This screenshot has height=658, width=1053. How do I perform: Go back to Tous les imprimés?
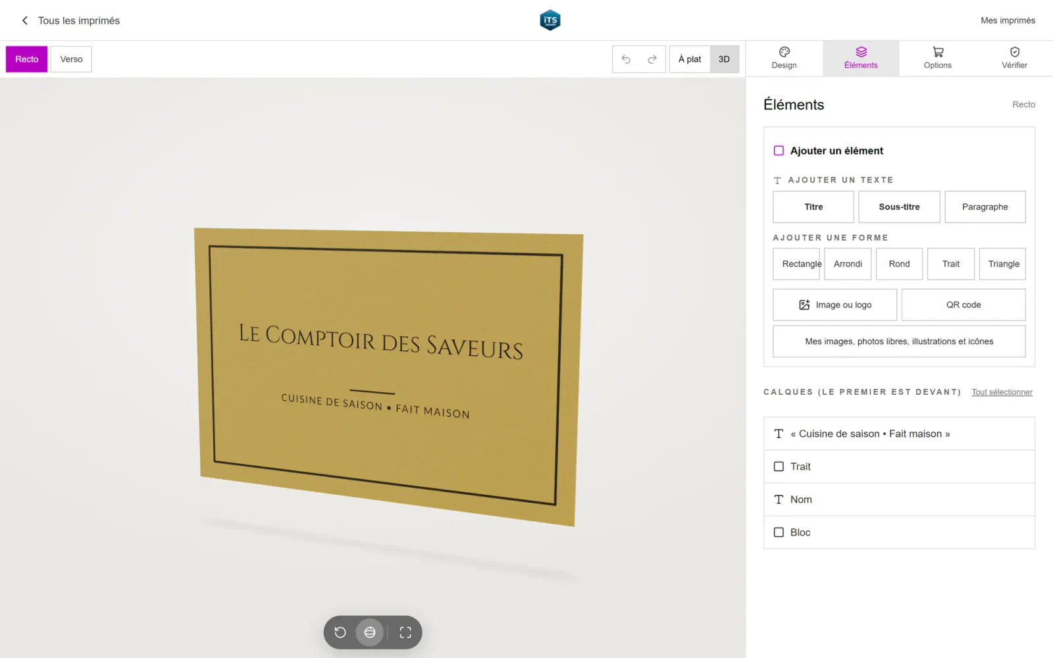pos(70,20)
